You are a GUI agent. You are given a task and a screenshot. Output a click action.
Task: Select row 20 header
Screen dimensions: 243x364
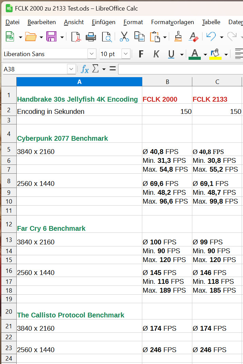(9, 311)
